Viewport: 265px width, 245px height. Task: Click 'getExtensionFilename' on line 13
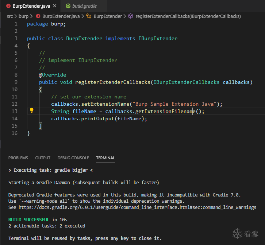165,112
